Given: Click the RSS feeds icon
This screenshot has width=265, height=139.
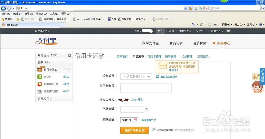Looking at the screenshot, I should (x=202, y=25).
